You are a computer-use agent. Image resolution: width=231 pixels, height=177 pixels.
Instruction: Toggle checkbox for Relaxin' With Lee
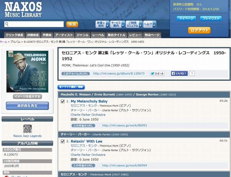coord(63,141)
